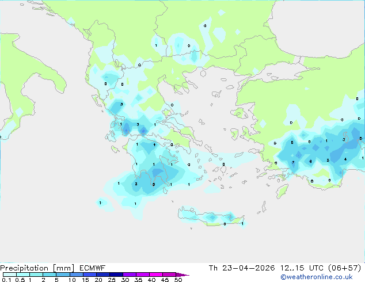Screen dimensions: 365x282
Task: Click the legend label '30'
Action: coord(125,280)
